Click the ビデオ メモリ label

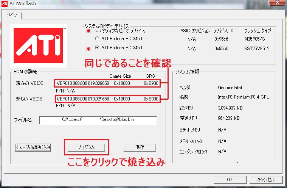(189, 130)
